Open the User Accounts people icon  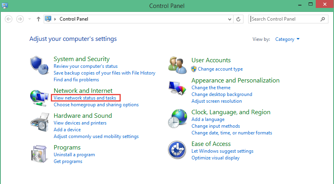pos(178,65)
